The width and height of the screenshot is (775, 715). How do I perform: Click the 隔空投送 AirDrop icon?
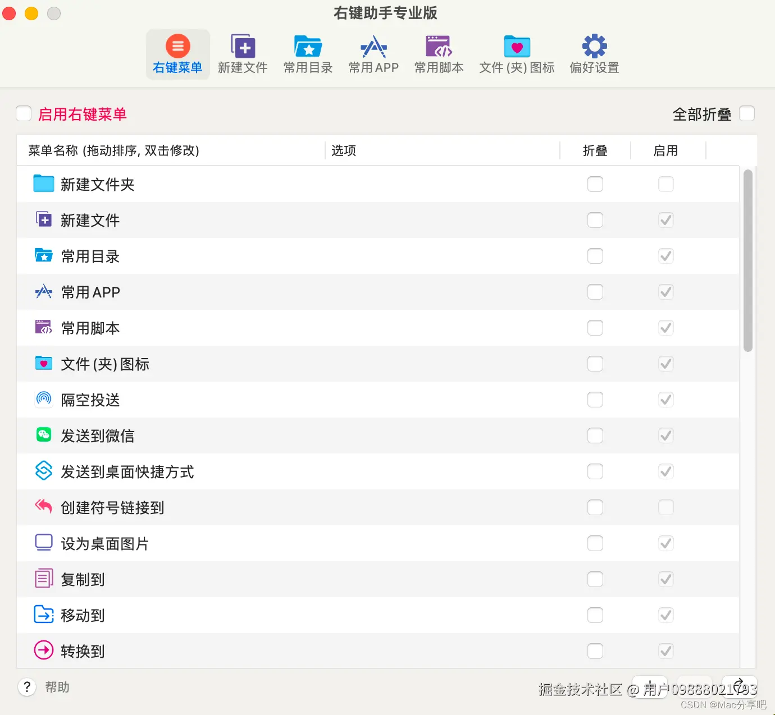click(43, 398)
